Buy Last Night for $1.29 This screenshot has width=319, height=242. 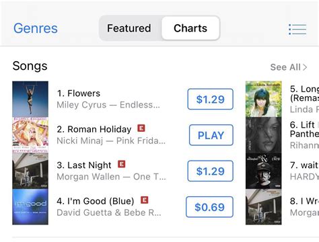[210, 171]
